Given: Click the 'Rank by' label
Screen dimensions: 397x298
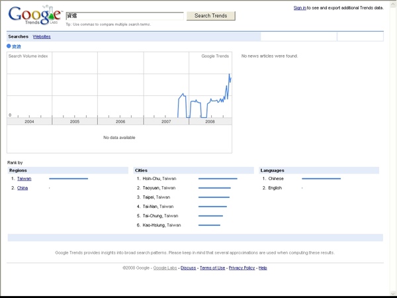Looking at the screenshot, I should [x=15, y=163].
